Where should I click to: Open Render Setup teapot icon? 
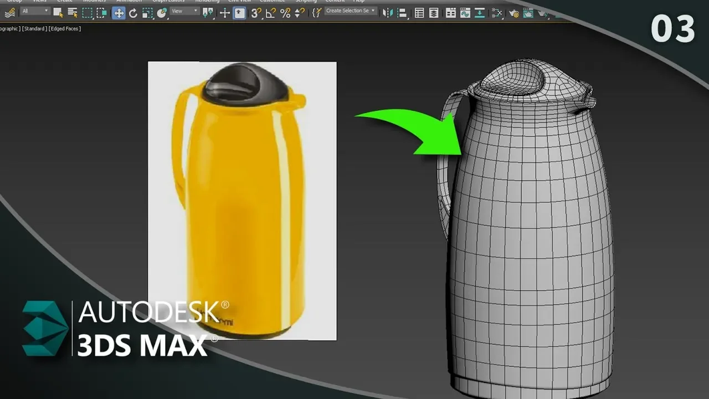513,12
